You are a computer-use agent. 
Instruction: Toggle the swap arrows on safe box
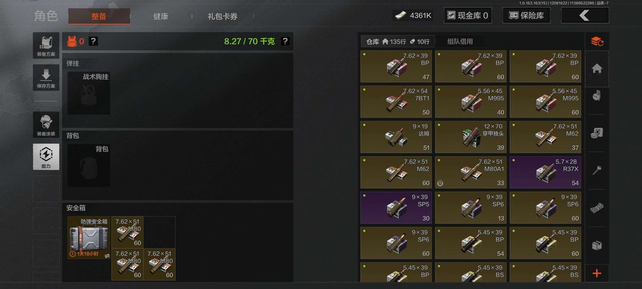tap(107, 256)
